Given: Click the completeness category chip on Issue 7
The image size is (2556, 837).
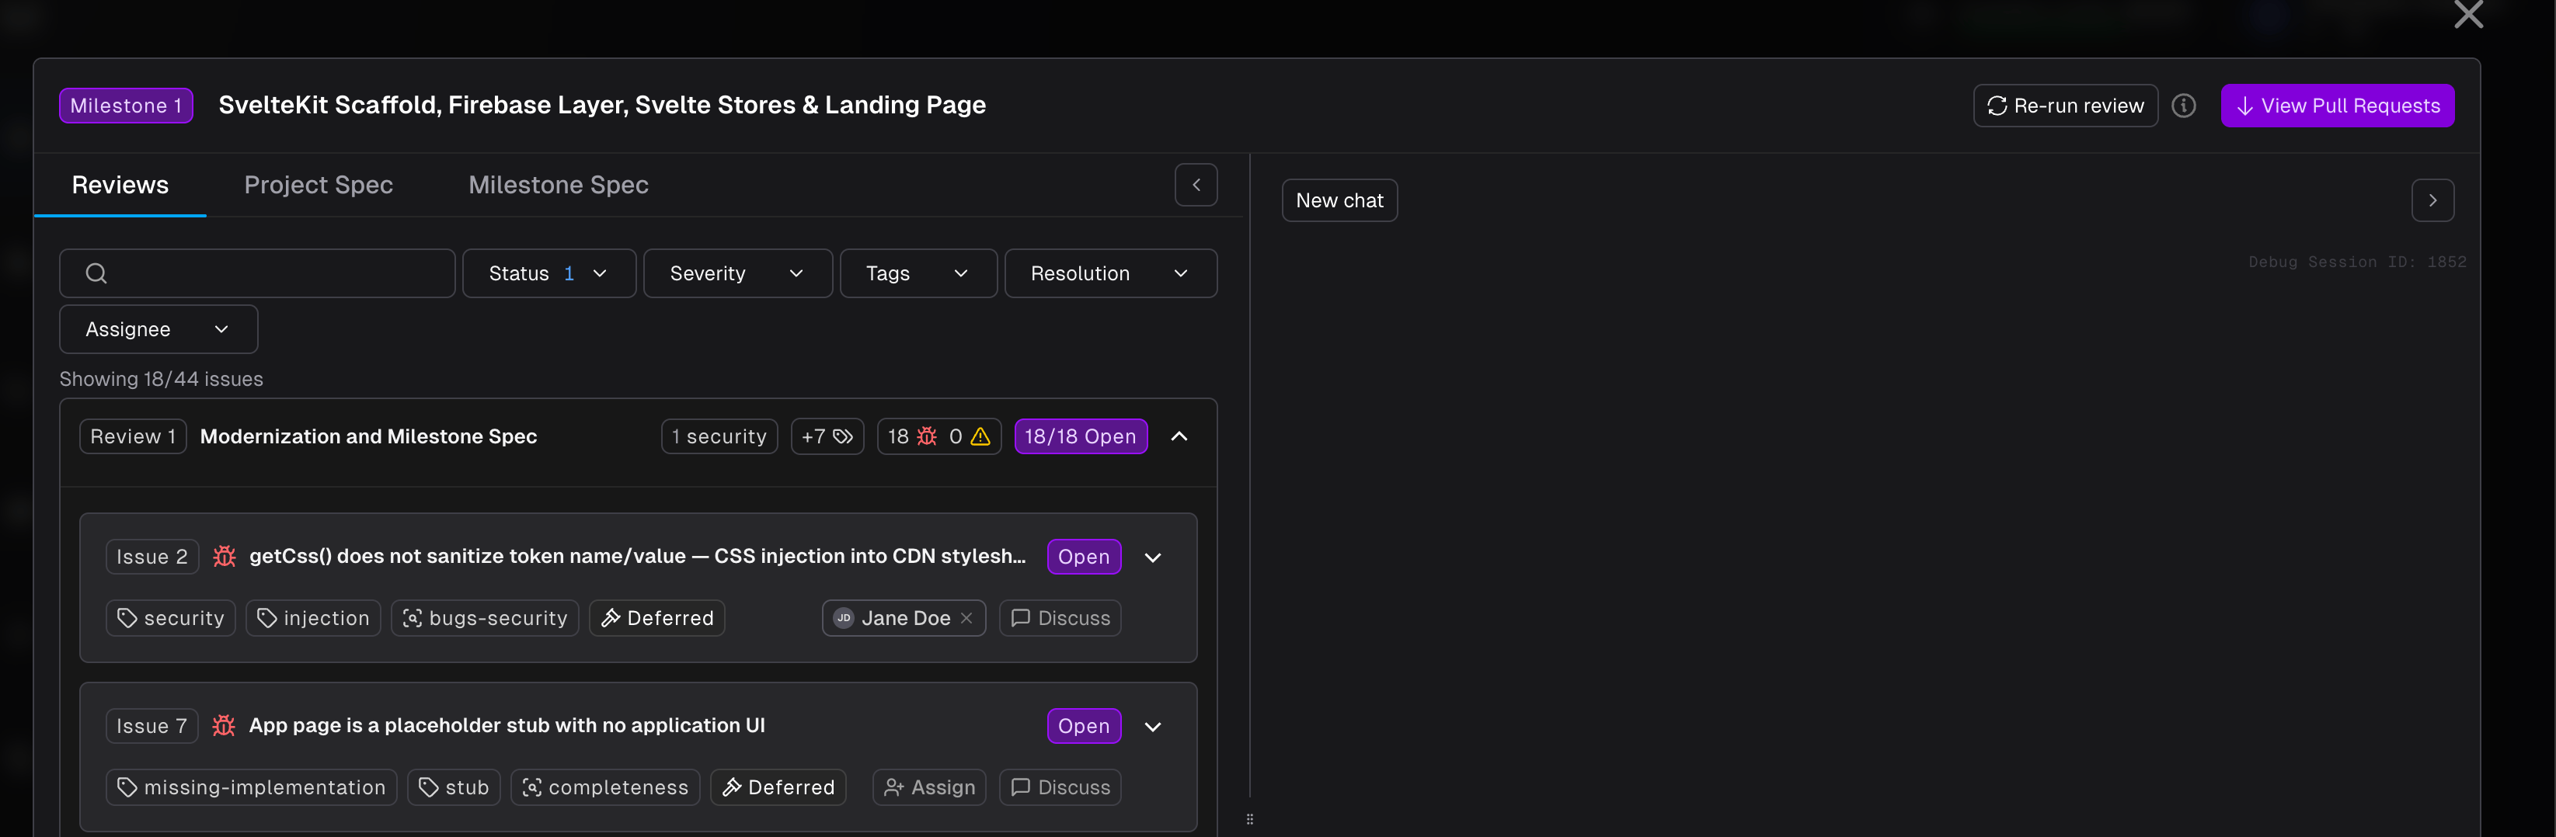Looking at the screenshot, I should pyautogui.click(x=605, y=787).
